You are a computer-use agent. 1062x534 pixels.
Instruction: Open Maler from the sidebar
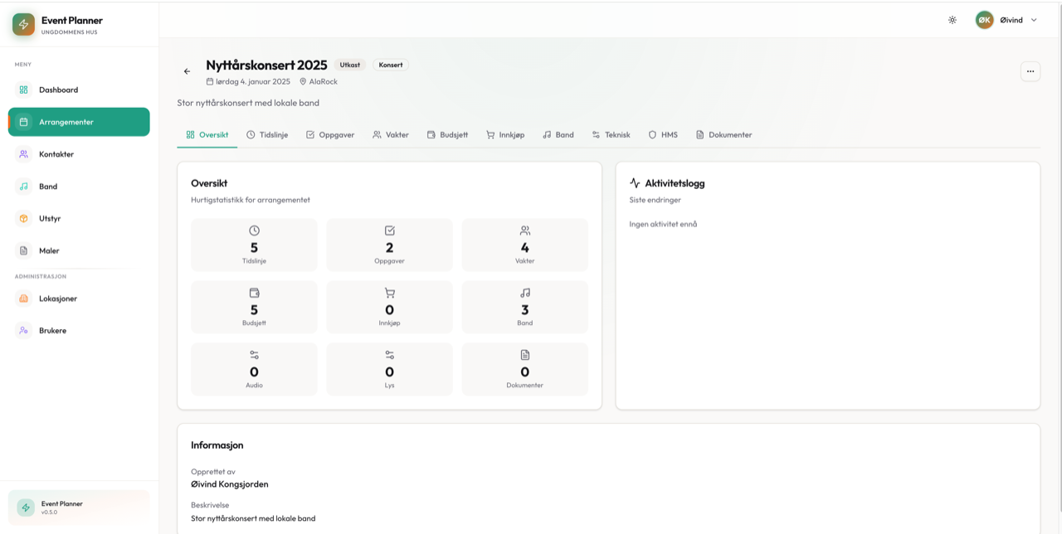49,250
